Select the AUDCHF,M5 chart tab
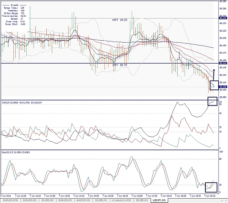 click(83, 200)
